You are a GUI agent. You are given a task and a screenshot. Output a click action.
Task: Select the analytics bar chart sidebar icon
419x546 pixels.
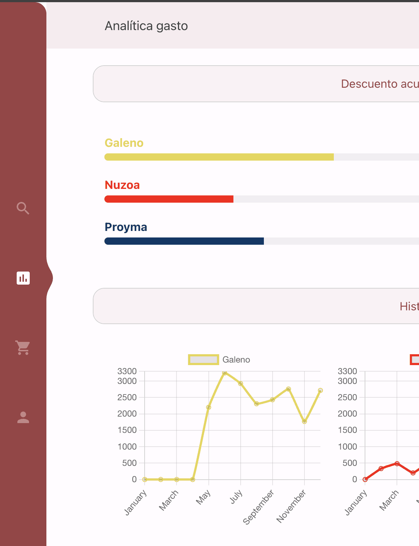pyautogui.click(x=23, y=278)
